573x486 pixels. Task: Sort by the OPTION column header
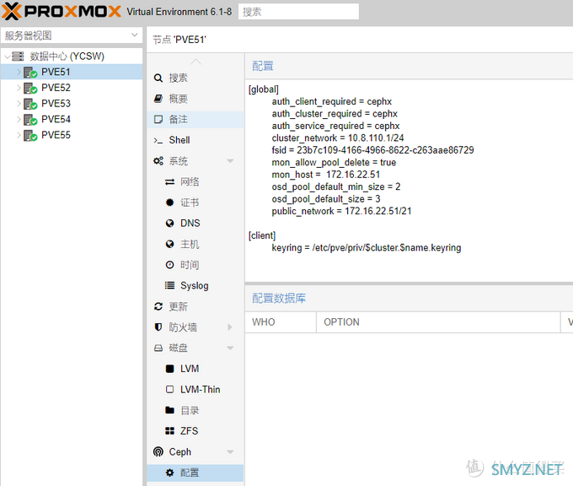438,322
